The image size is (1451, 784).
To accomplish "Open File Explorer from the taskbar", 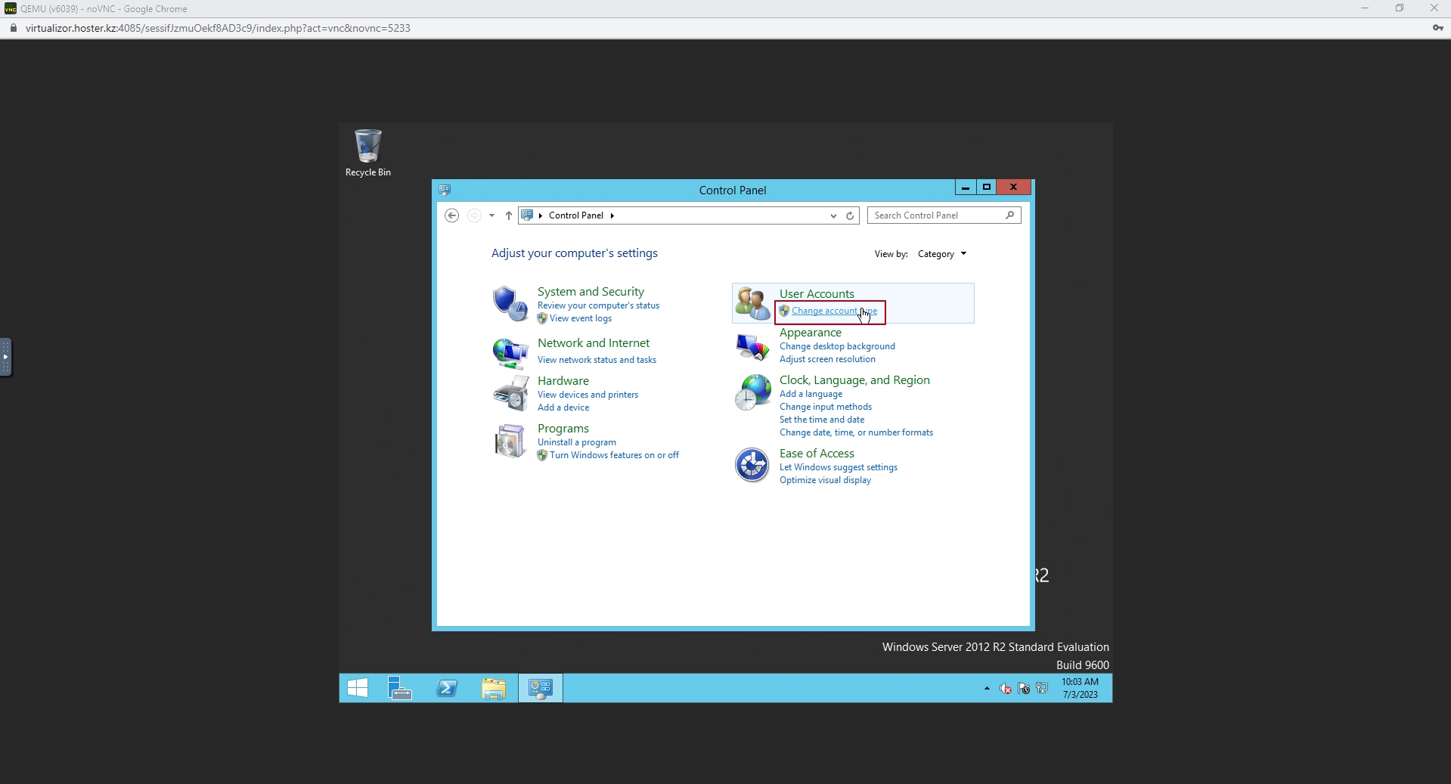I will [494, 688].
